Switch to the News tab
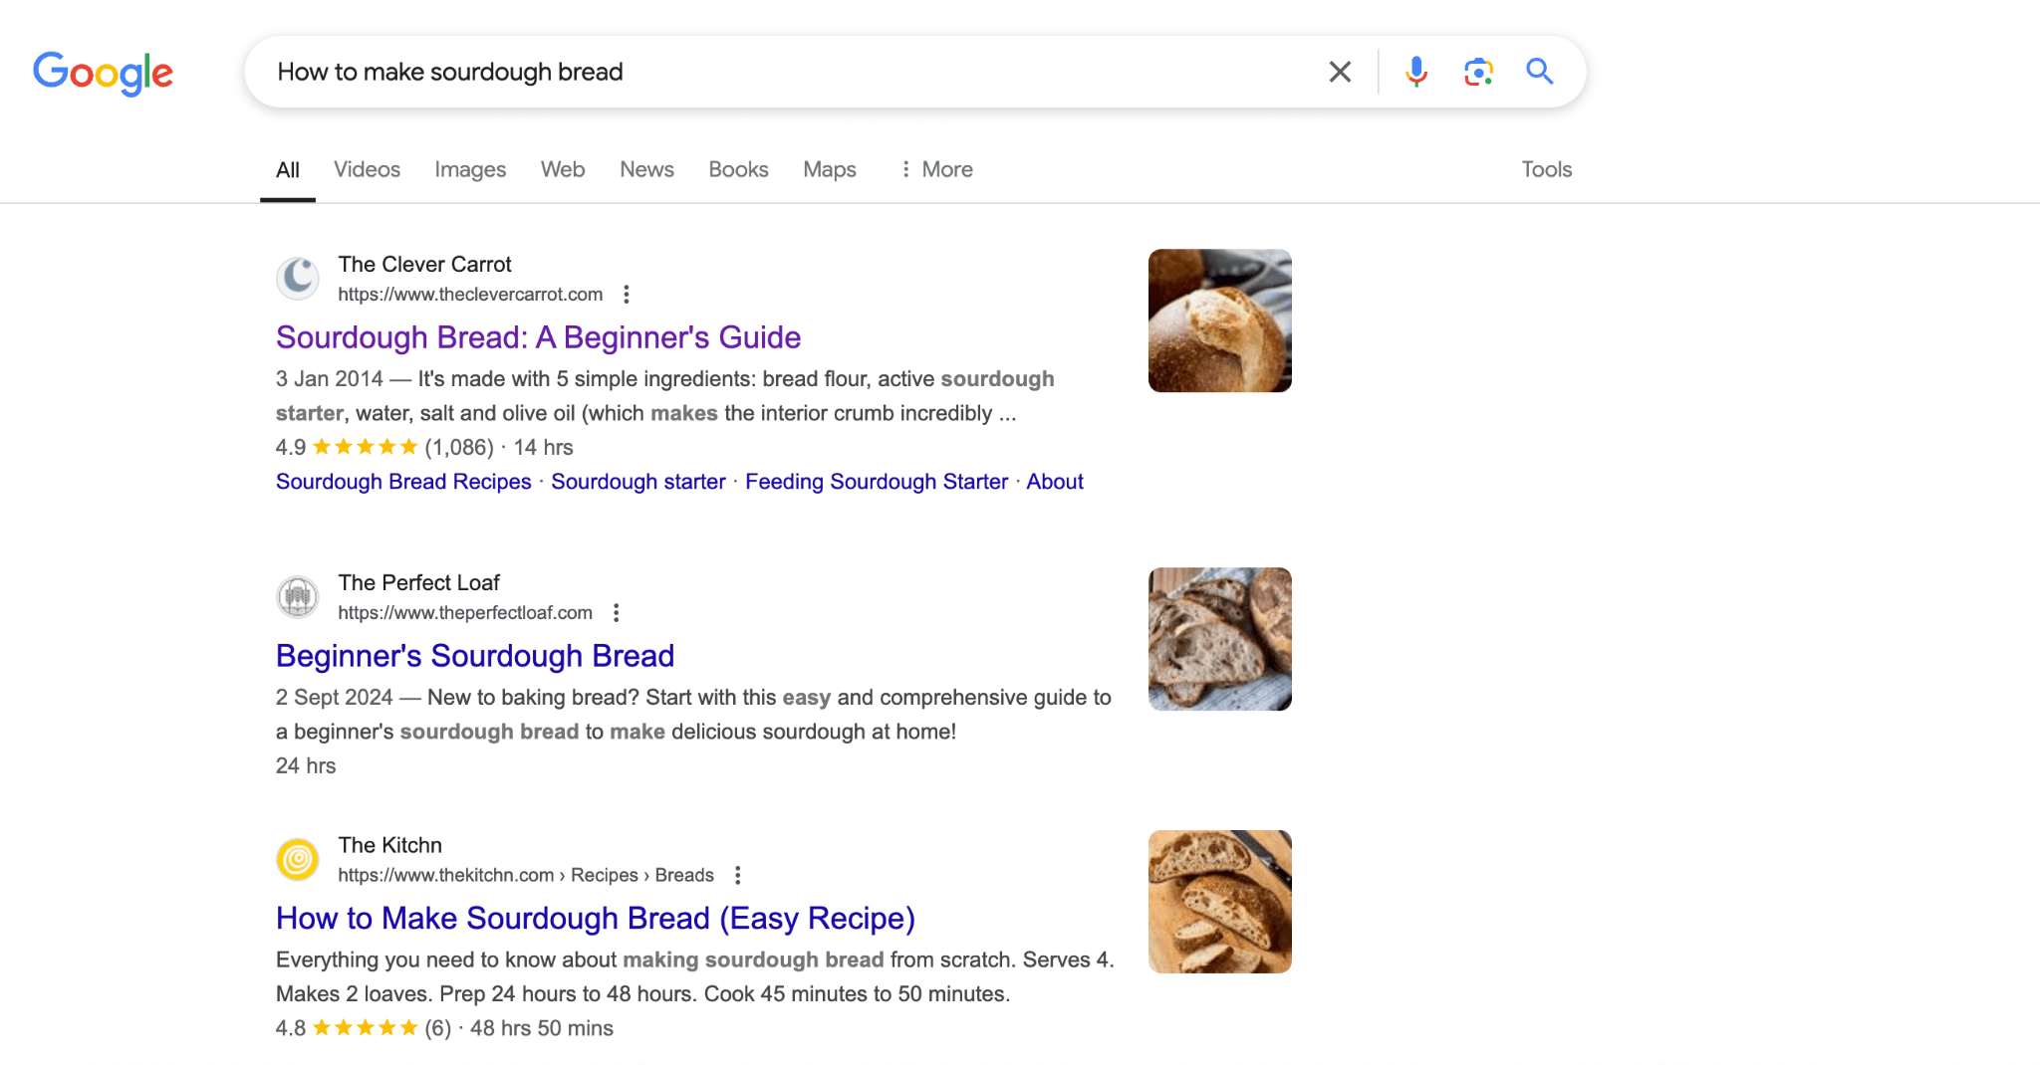 [645, 169]
